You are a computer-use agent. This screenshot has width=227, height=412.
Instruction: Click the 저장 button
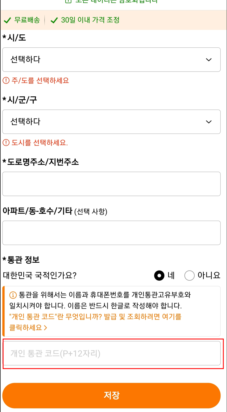(111, 395)
